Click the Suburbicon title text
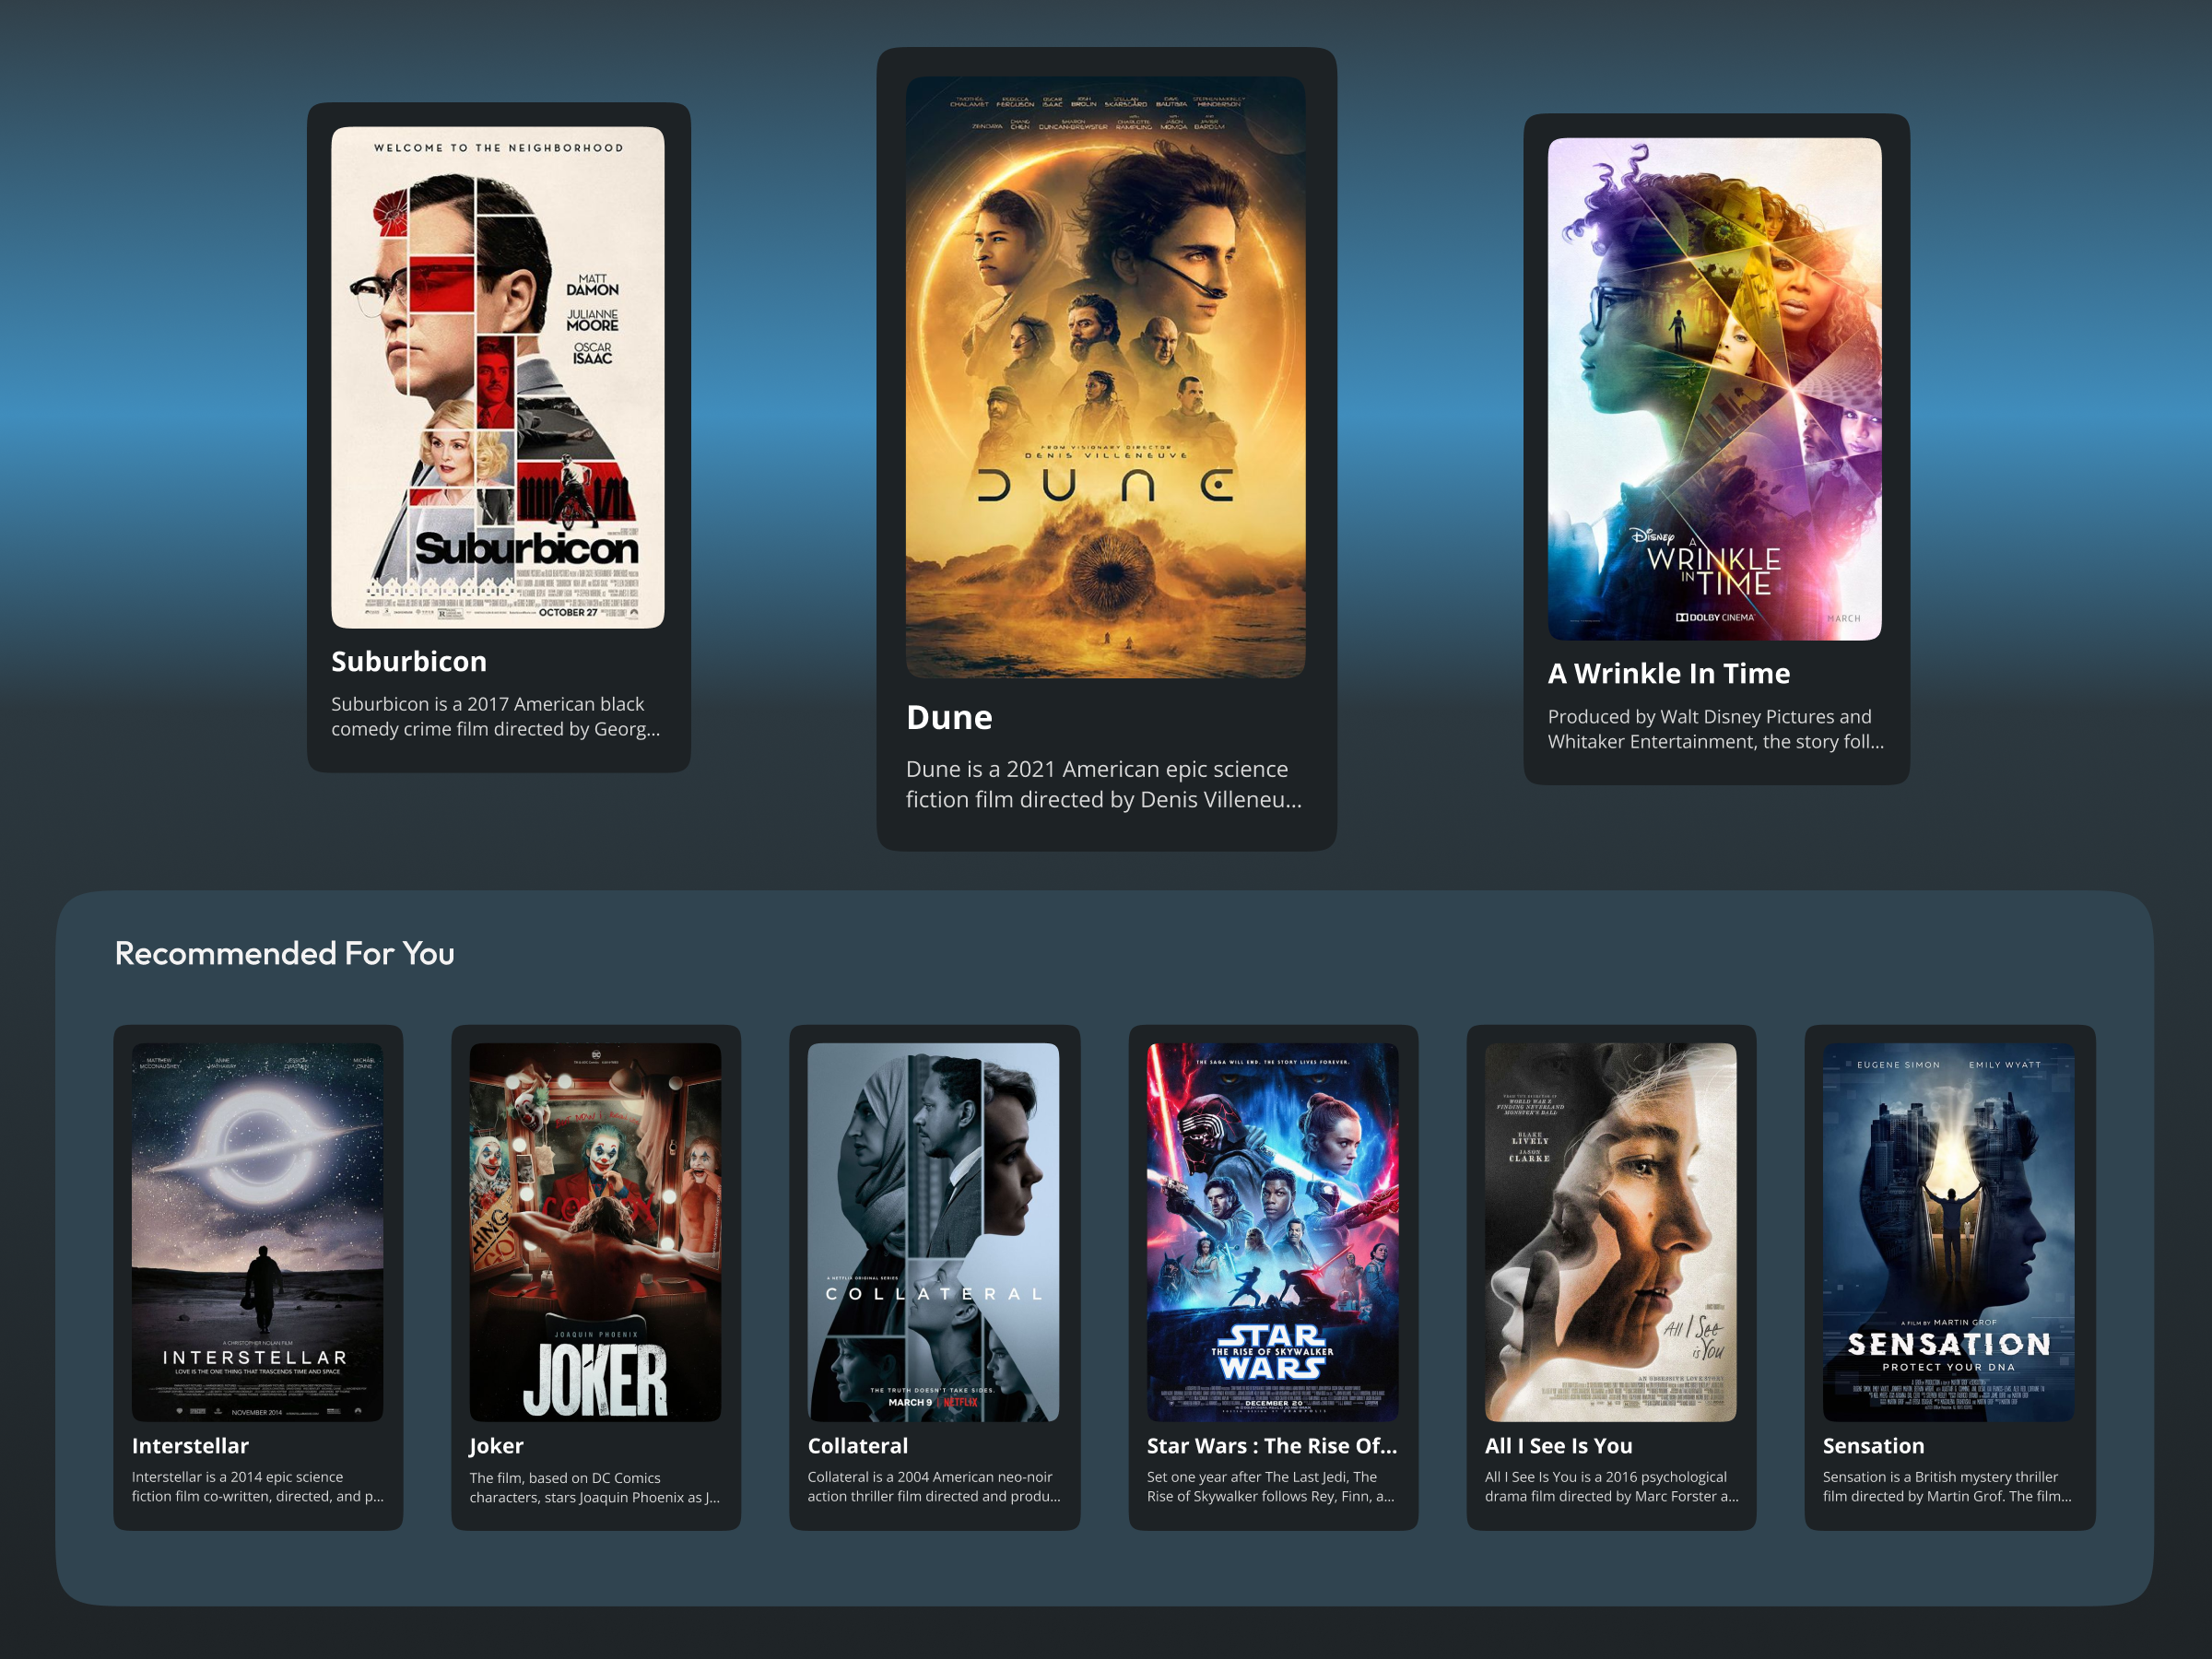 click(x=409, y=661)
